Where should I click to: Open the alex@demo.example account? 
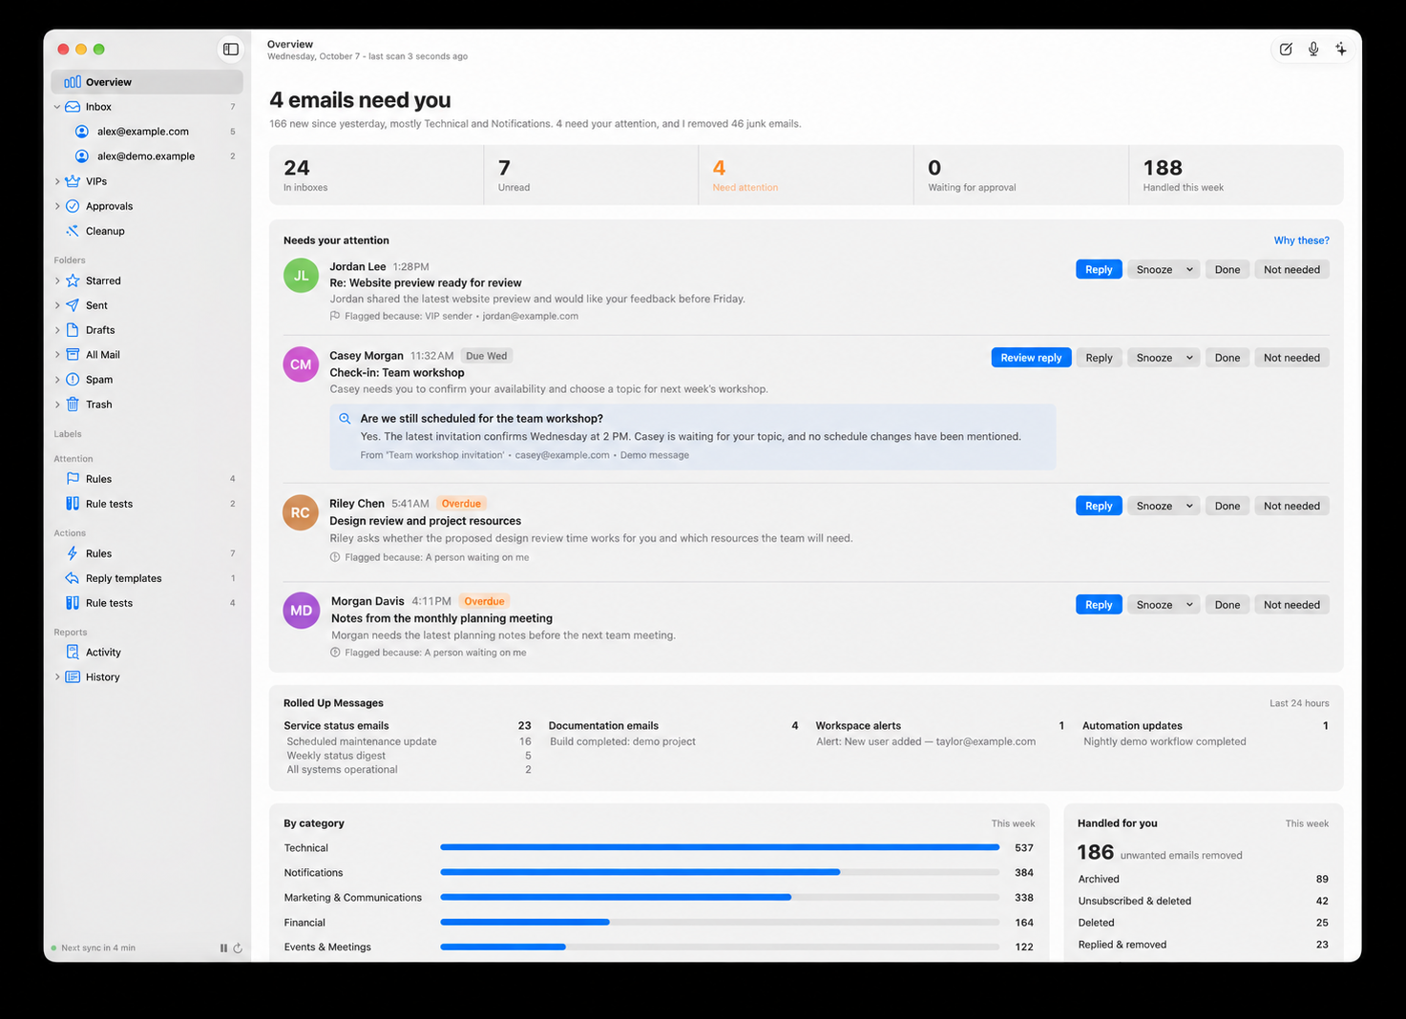(146, 156)
